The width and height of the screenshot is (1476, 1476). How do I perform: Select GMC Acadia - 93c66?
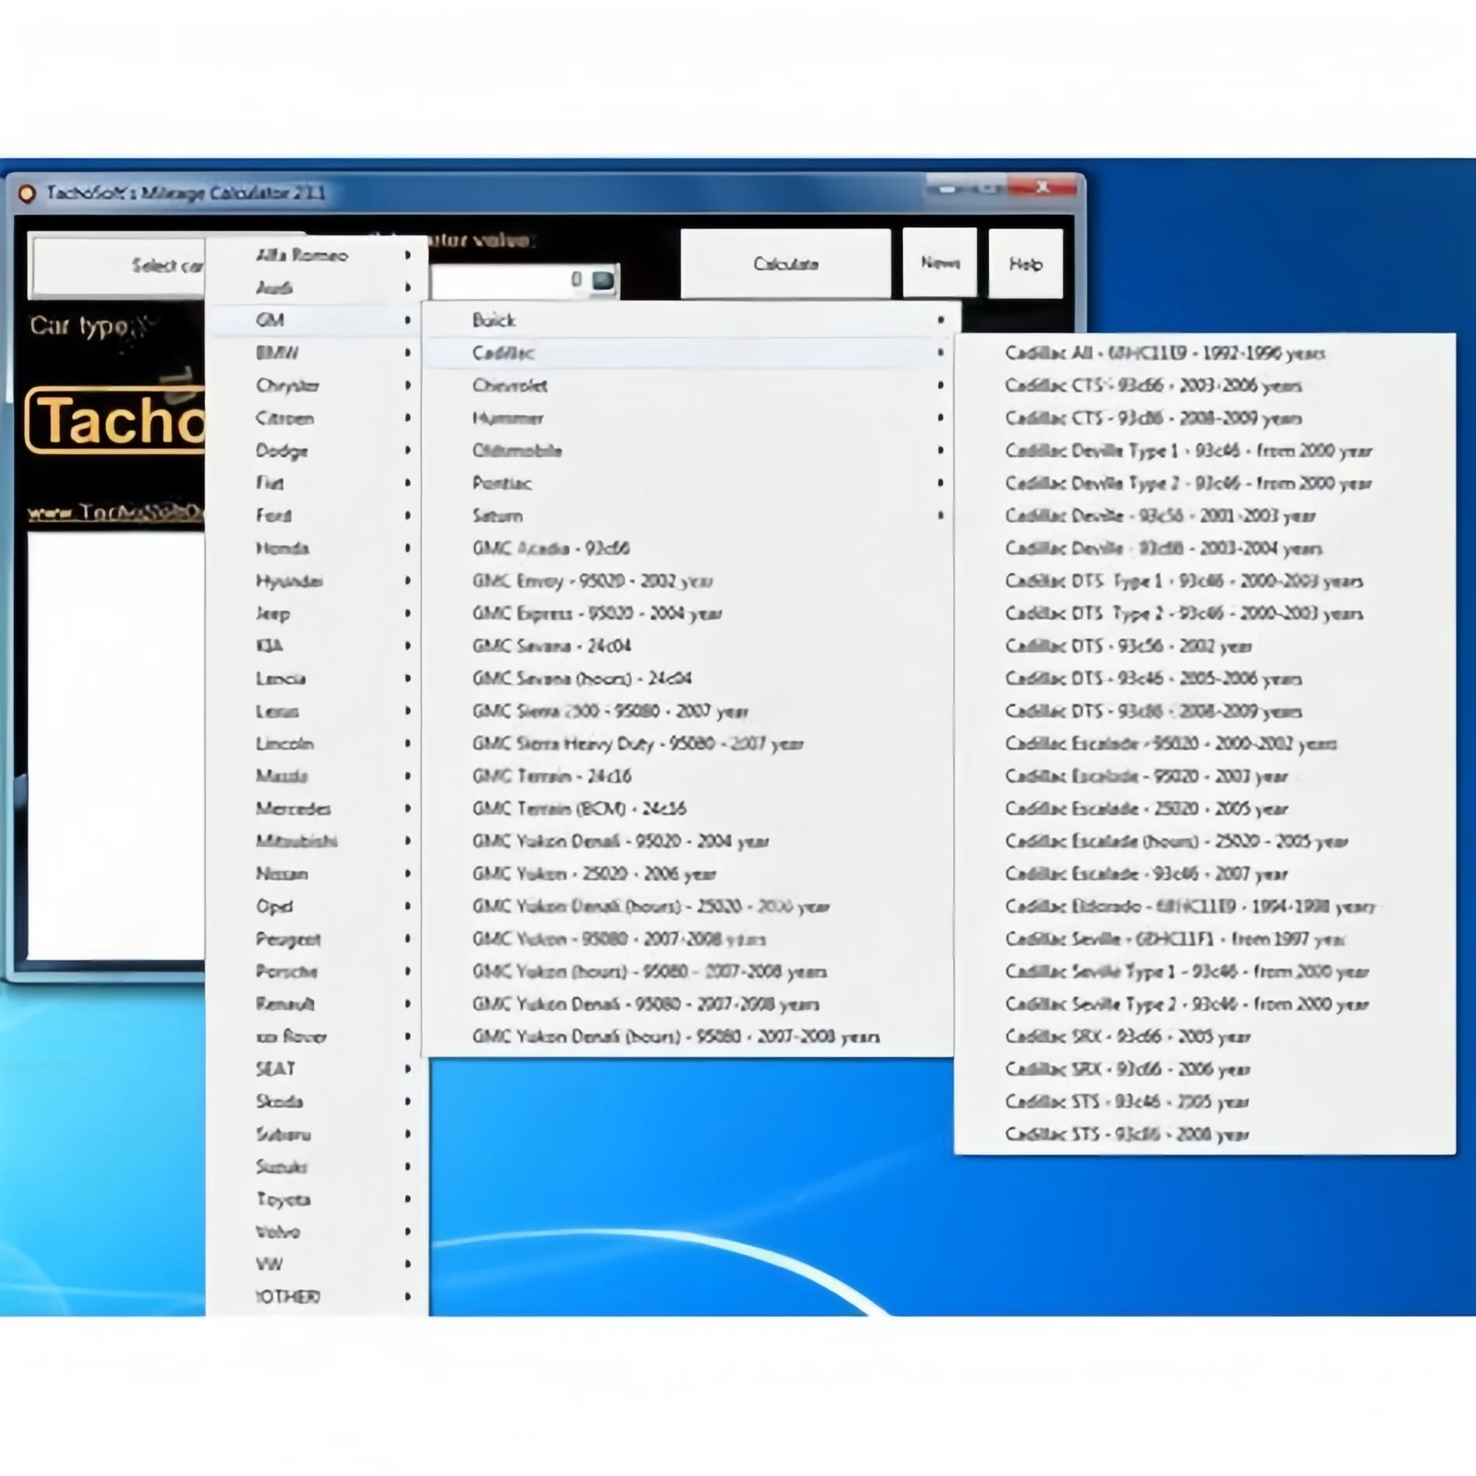688,548
